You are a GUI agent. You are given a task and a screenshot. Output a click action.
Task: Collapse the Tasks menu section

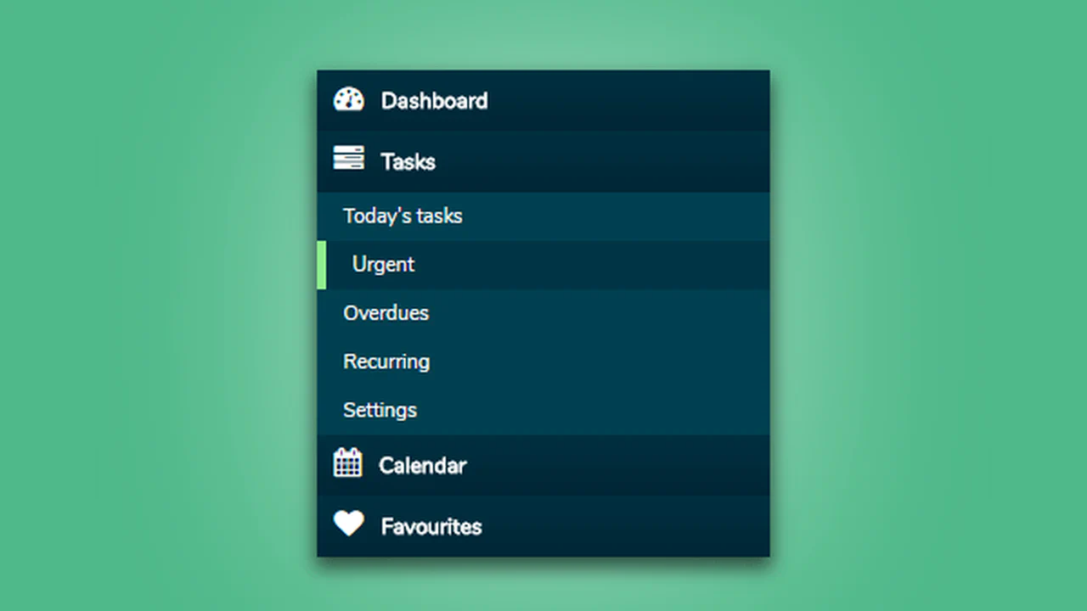[x=543, y=161]
